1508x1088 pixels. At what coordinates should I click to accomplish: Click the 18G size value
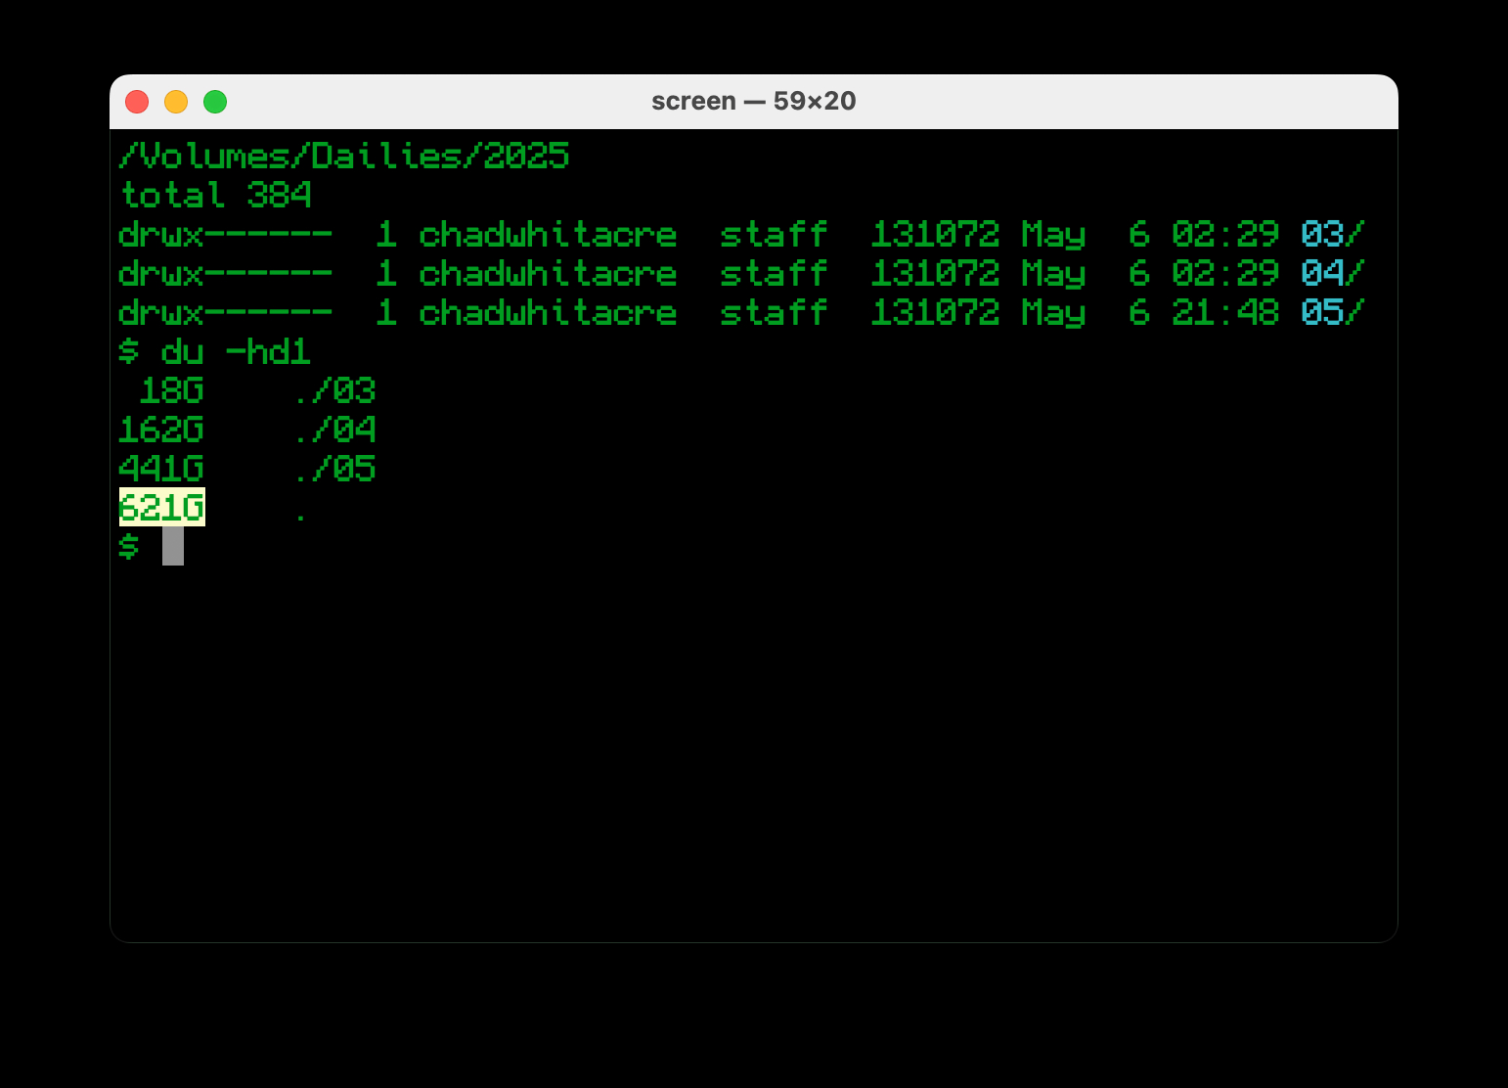click(171, 391)
